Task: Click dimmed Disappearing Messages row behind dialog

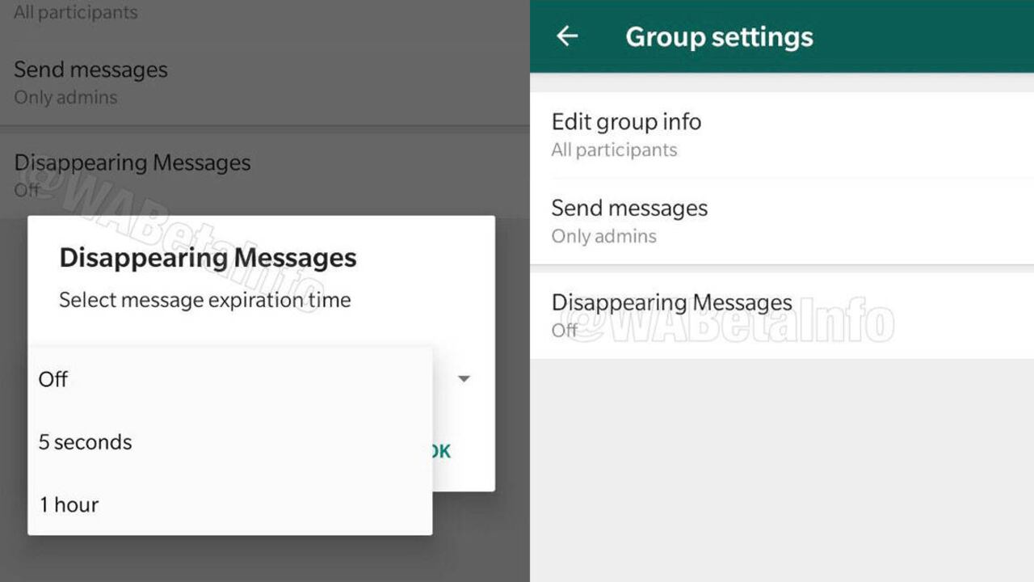Action: coord(132,163)
